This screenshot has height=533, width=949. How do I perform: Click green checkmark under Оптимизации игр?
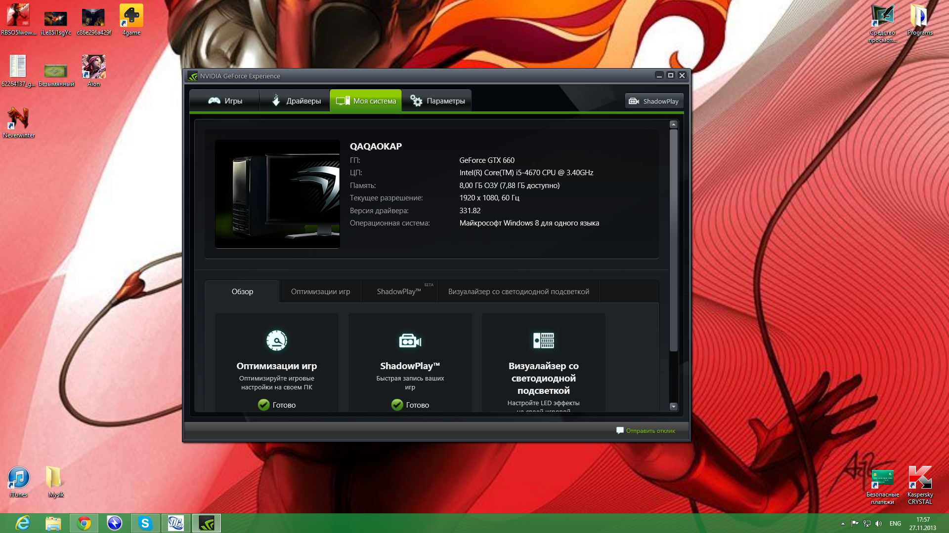click(263, 405)
